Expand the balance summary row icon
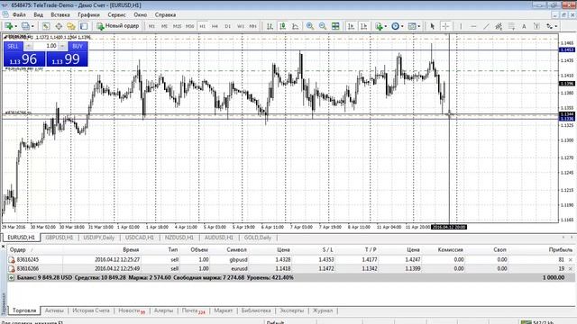 12,278
